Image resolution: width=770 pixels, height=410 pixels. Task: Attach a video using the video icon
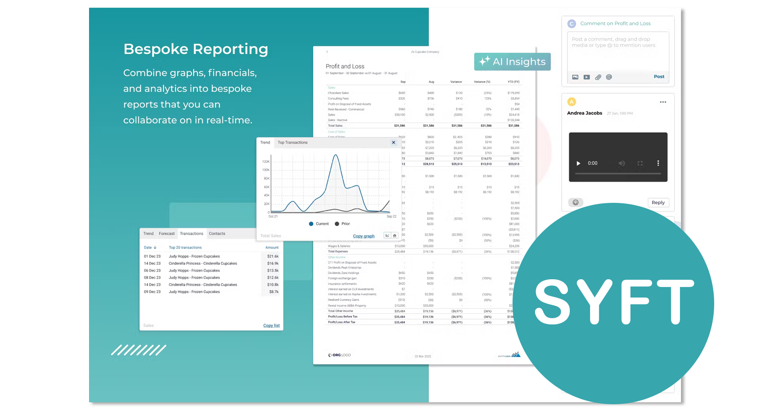587,77
